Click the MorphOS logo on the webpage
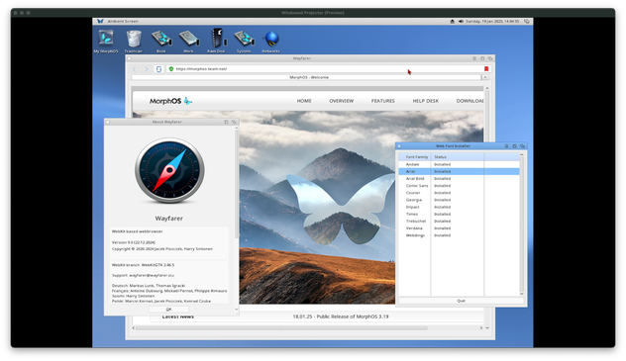This screenshot has width=626, height=361. coord(170,101)
